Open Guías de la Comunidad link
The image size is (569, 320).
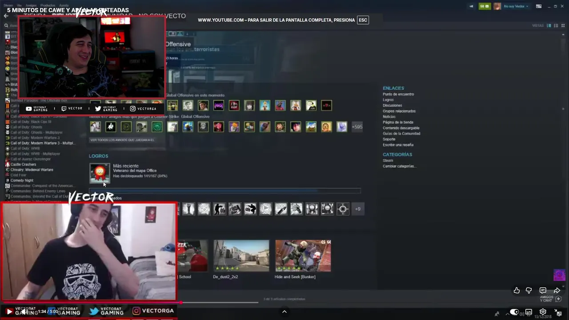(401, 133)
